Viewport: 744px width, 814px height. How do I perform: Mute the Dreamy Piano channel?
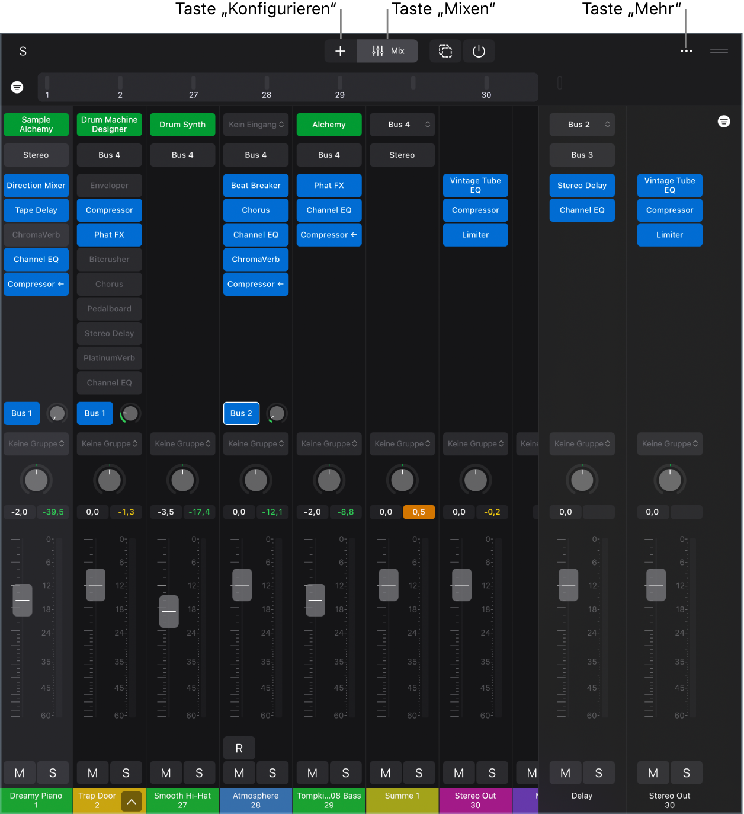tap(20, 772)
